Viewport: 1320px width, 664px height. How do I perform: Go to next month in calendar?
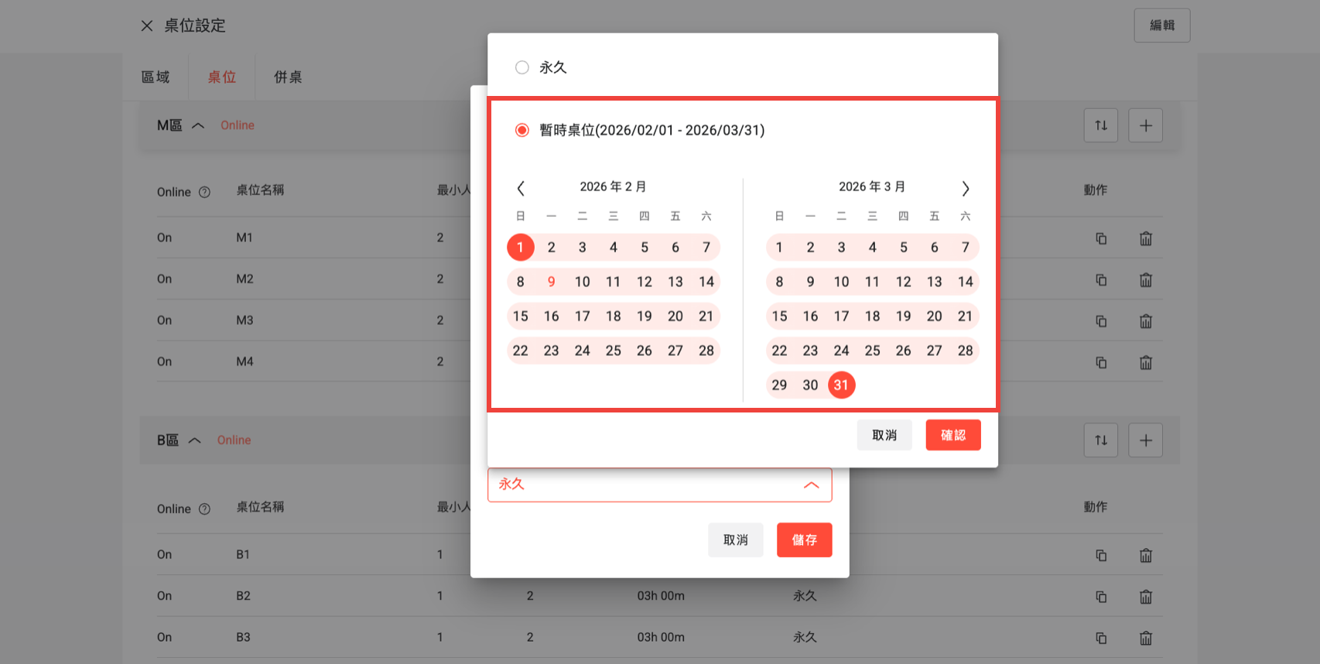coord(965,188)
